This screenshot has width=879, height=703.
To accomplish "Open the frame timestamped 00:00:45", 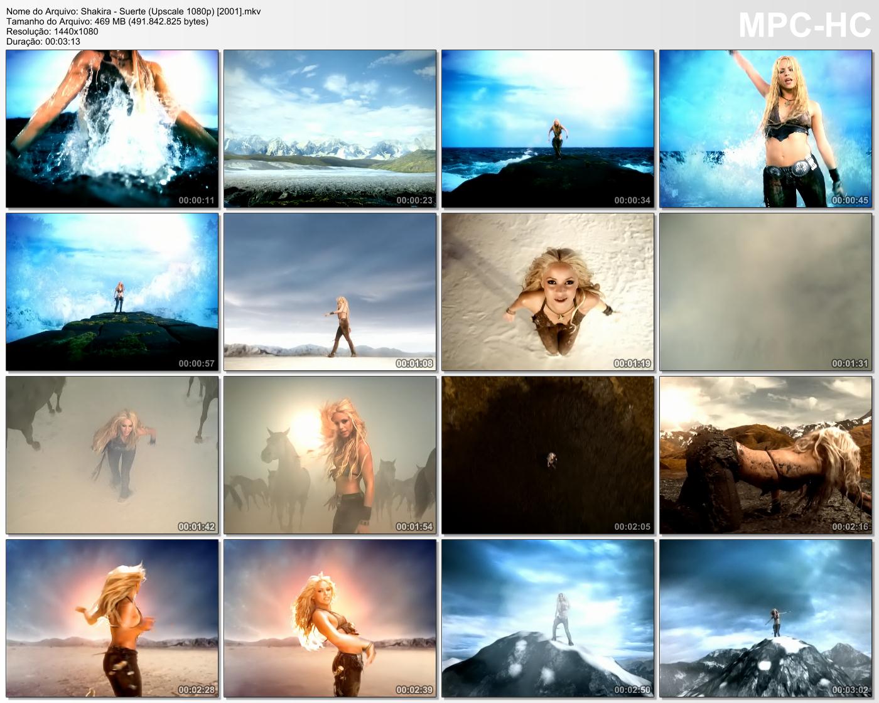I will pos(766,129).
